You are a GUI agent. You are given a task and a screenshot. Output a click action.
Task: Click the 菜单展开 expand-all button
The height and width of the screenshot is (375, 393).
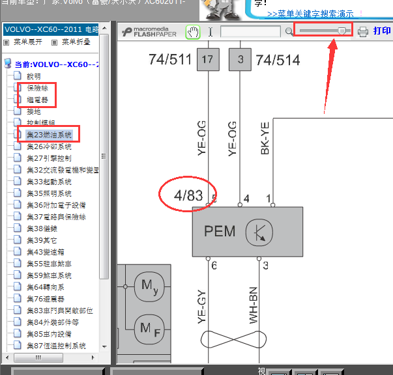(x=28, y=42)
